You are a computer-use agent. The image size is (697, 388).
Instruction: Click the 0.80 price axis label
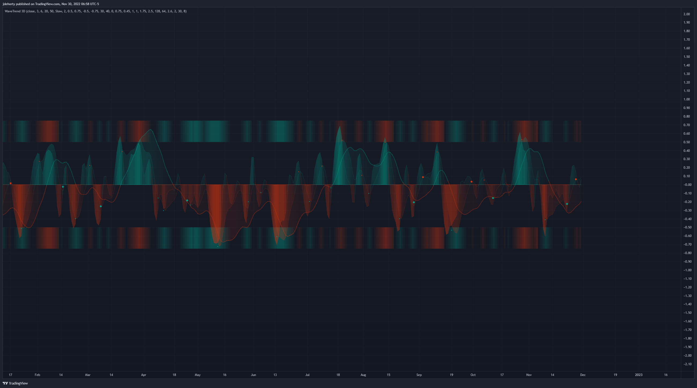point(687,116)
